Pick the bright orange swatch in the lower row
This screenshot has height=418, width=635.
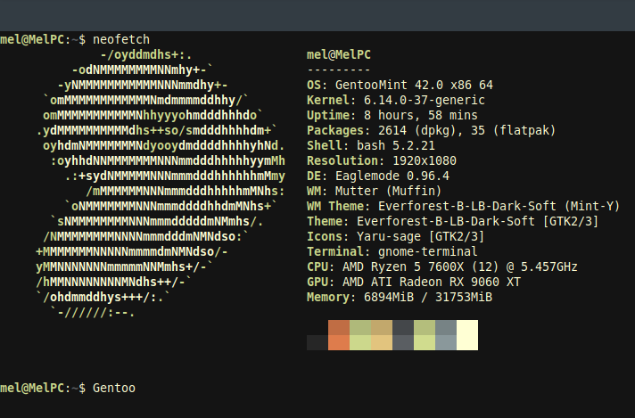339,343
